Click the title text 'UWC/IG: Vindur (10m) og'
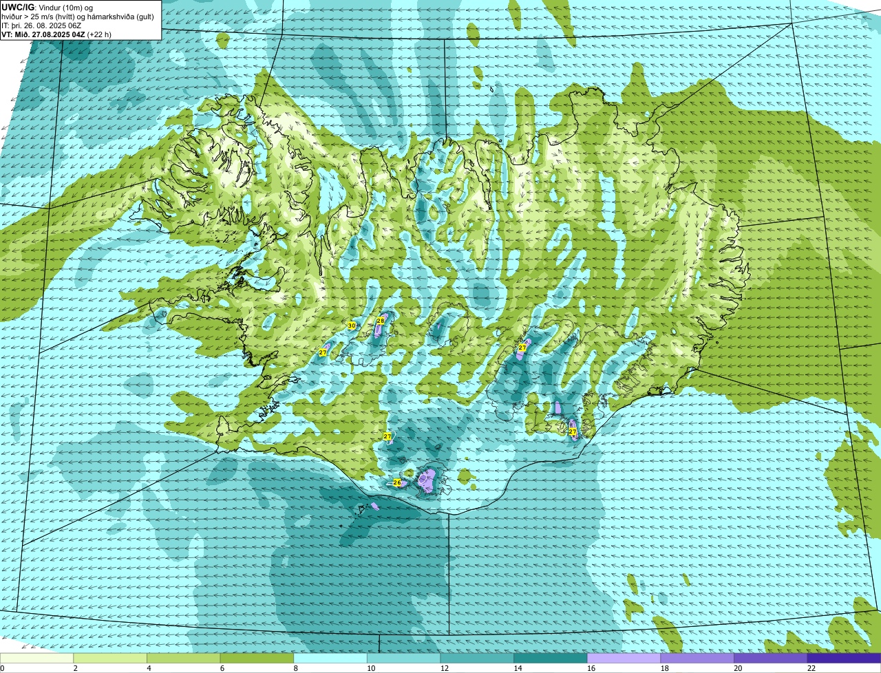 pos(47,8)
